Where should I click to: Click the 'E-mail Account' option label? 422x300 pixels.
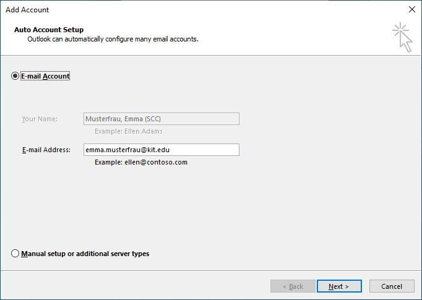click(45, 76)
